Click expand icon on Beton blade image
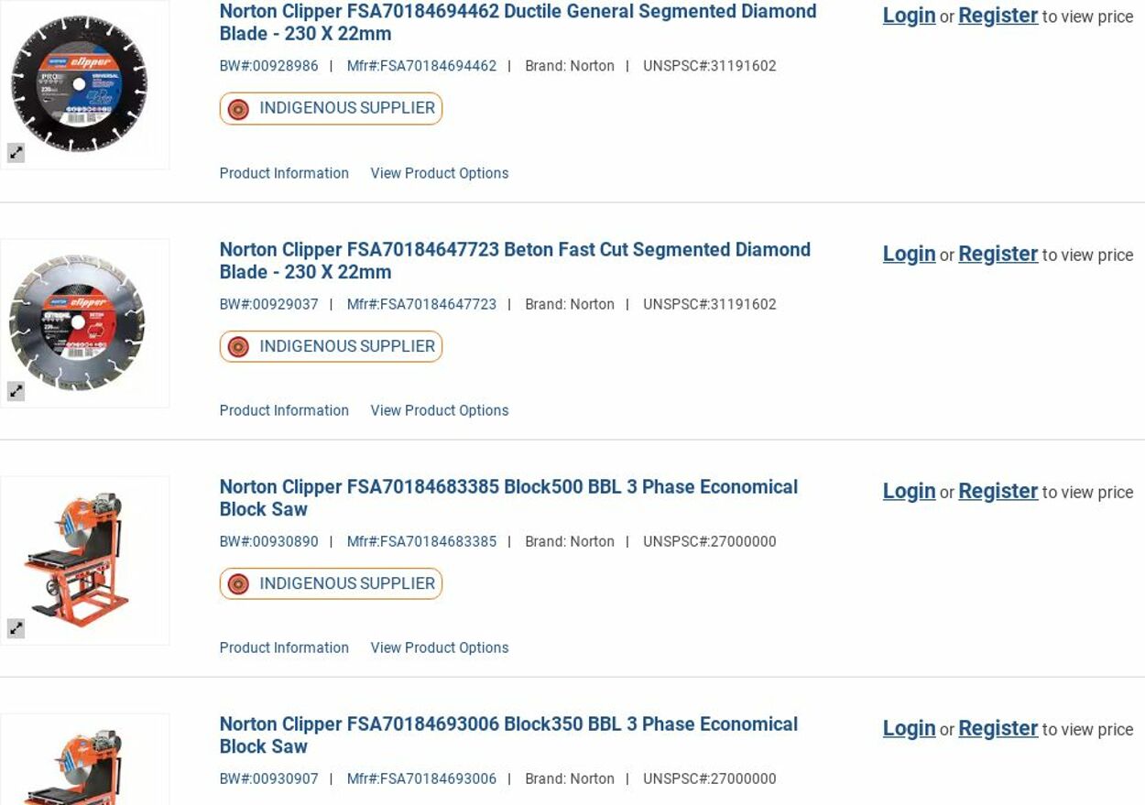The height and width of the screenshot is (805, 1145). 16,391
